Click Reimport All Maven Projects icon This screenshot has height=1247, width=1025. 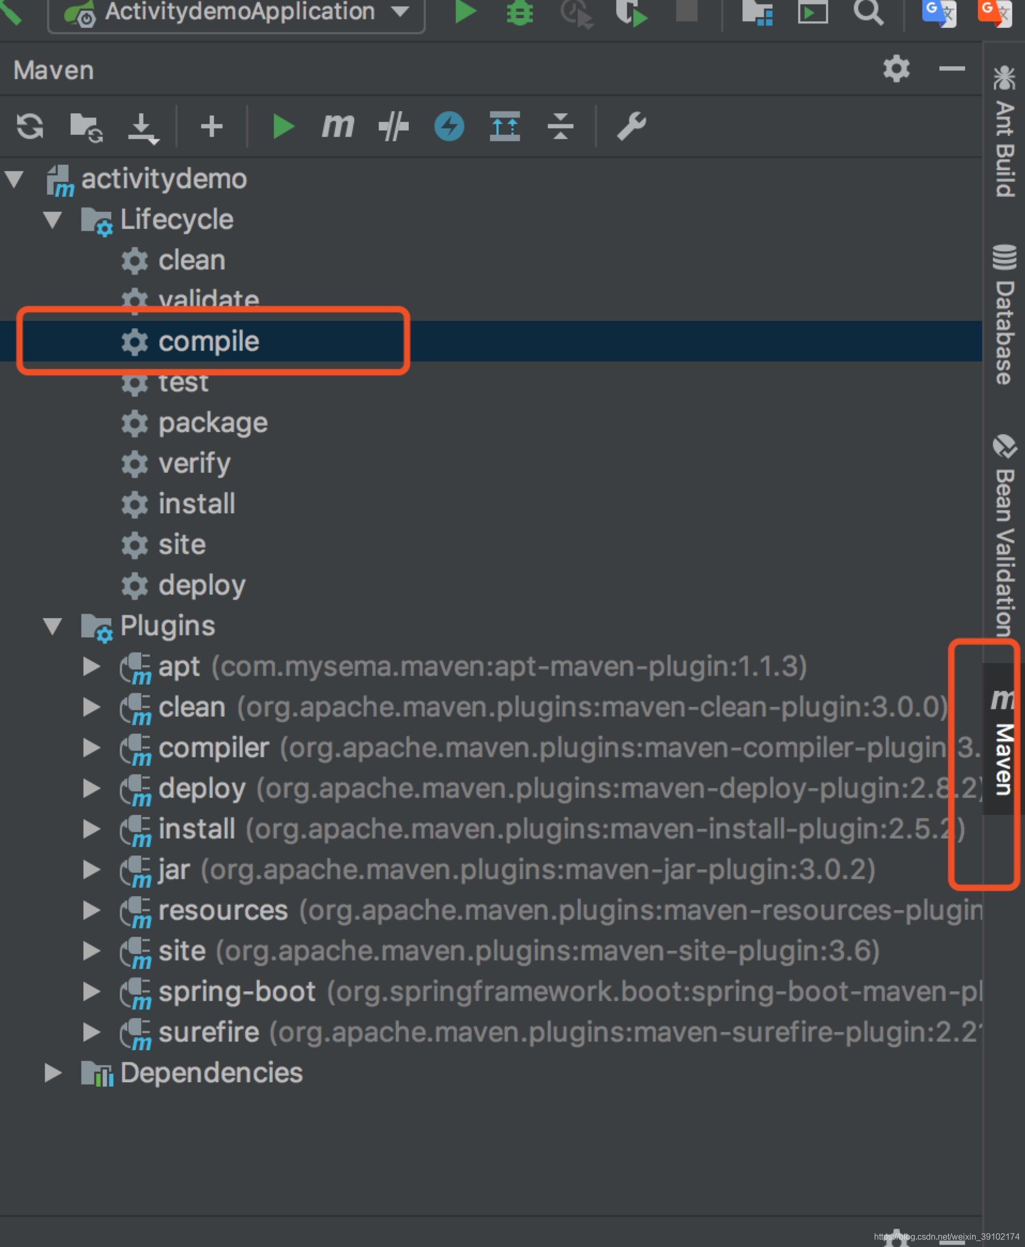(x=29, y=126)
